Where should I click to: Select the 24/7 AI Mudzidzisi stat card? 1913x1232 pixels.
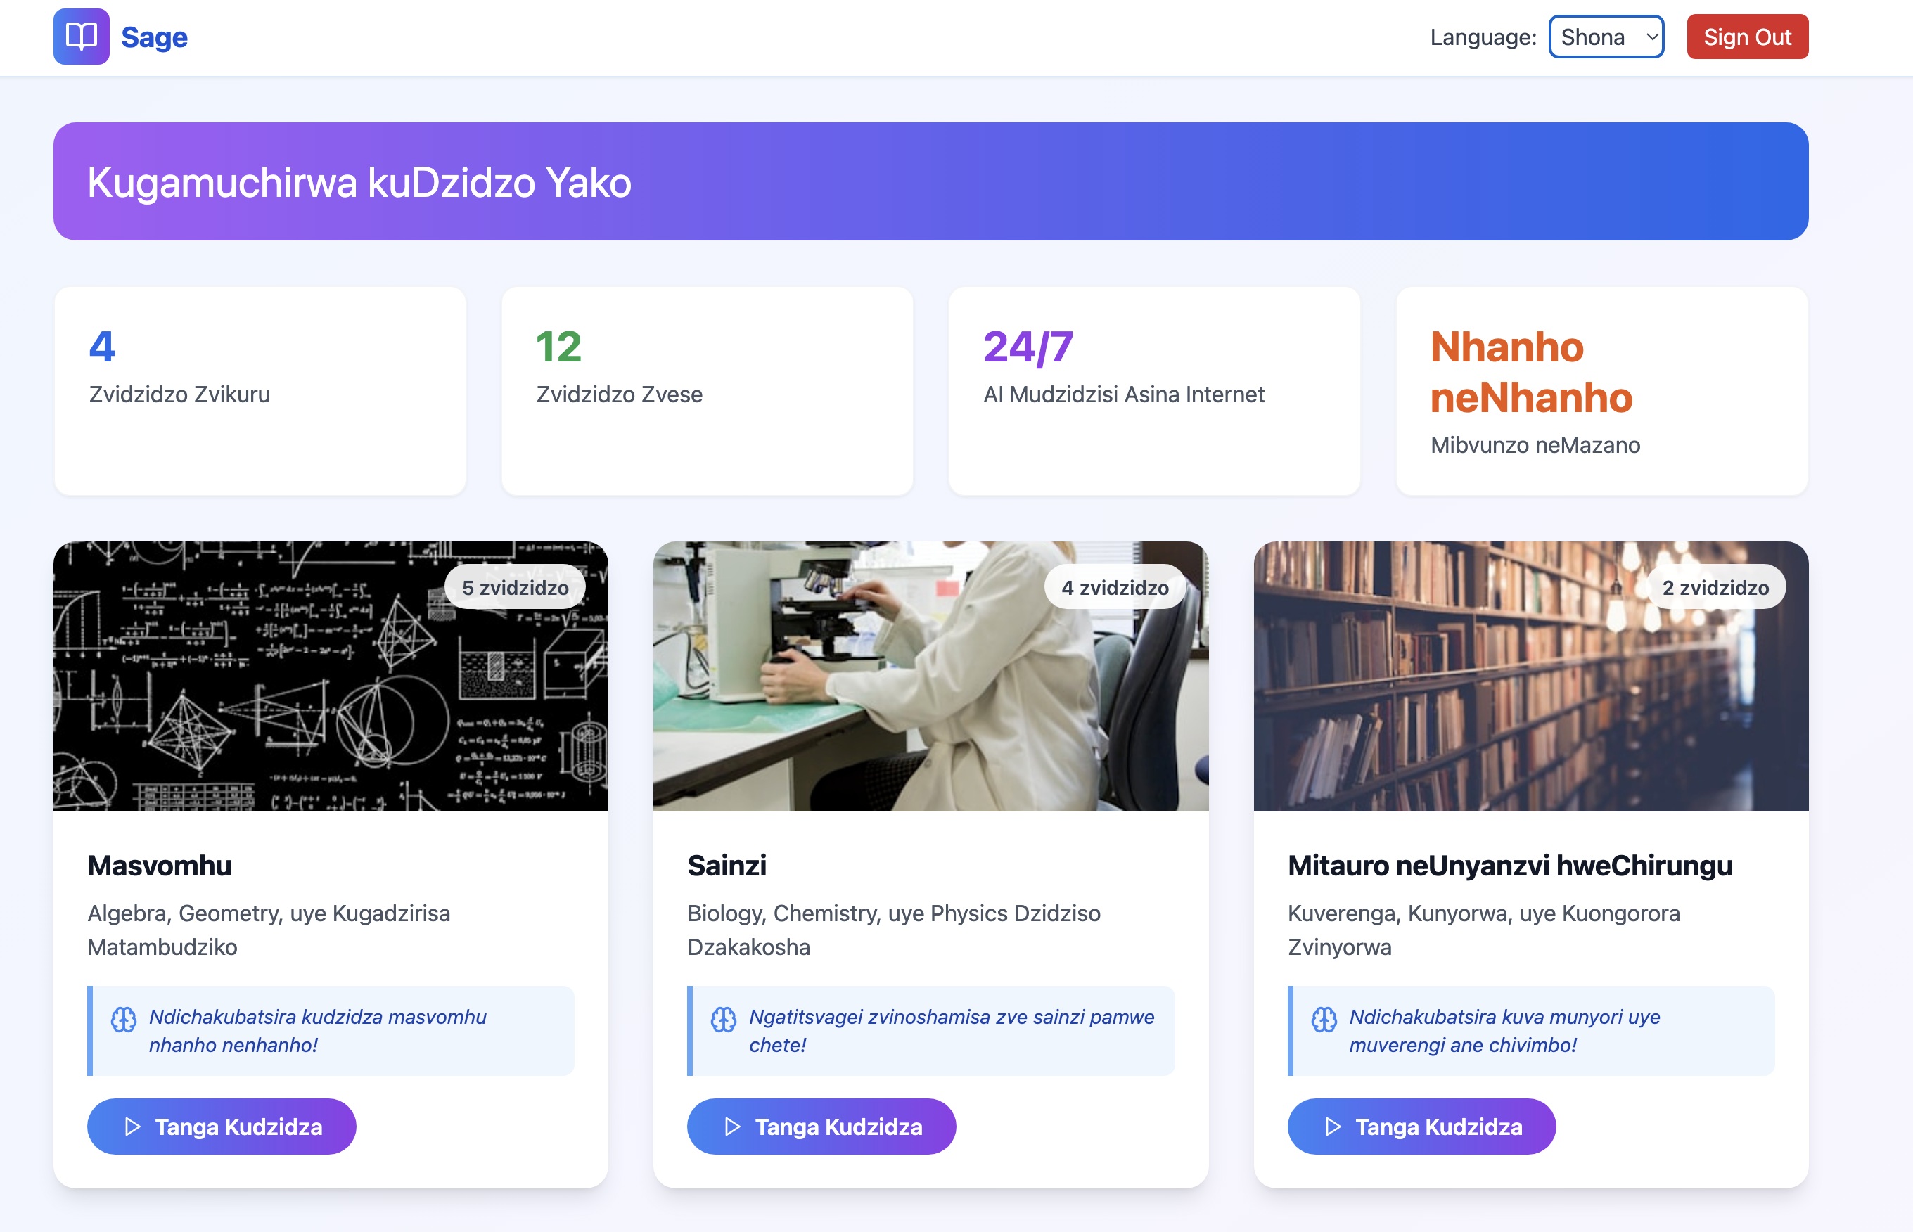pyautogui.click(x=1153, y=390)
